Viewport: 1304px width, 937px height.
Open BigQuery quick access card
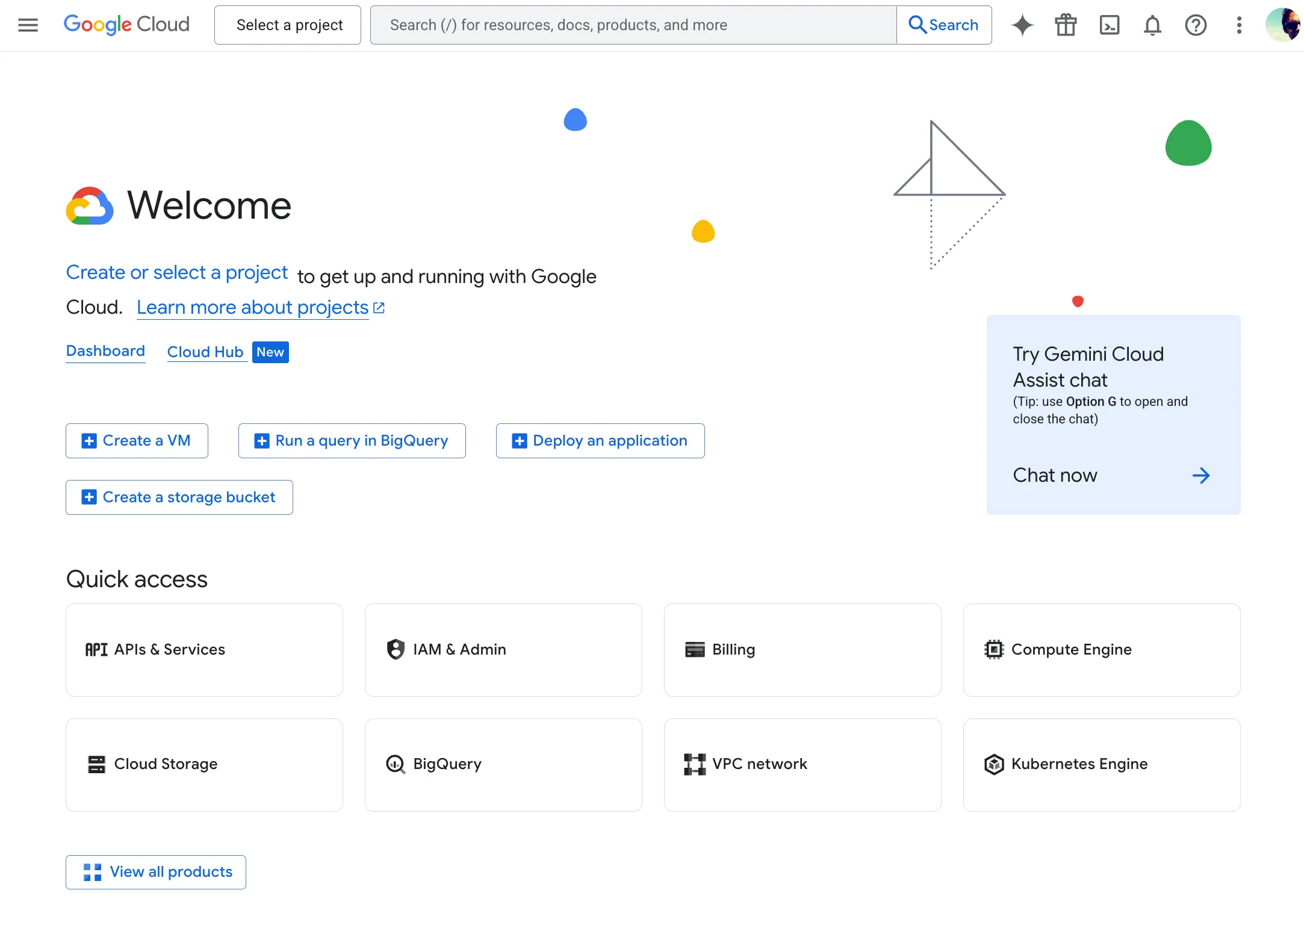(x=503, y=764)
